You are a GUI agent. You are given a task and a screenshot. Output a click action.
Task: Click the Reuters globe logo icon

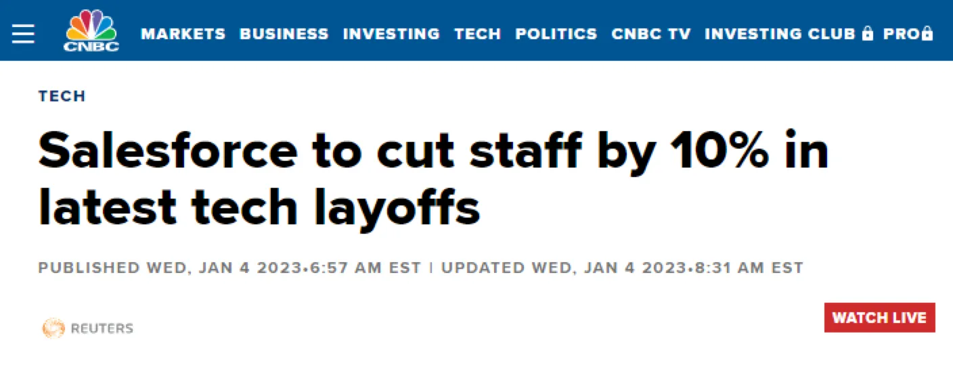click(x=53, y=328)
